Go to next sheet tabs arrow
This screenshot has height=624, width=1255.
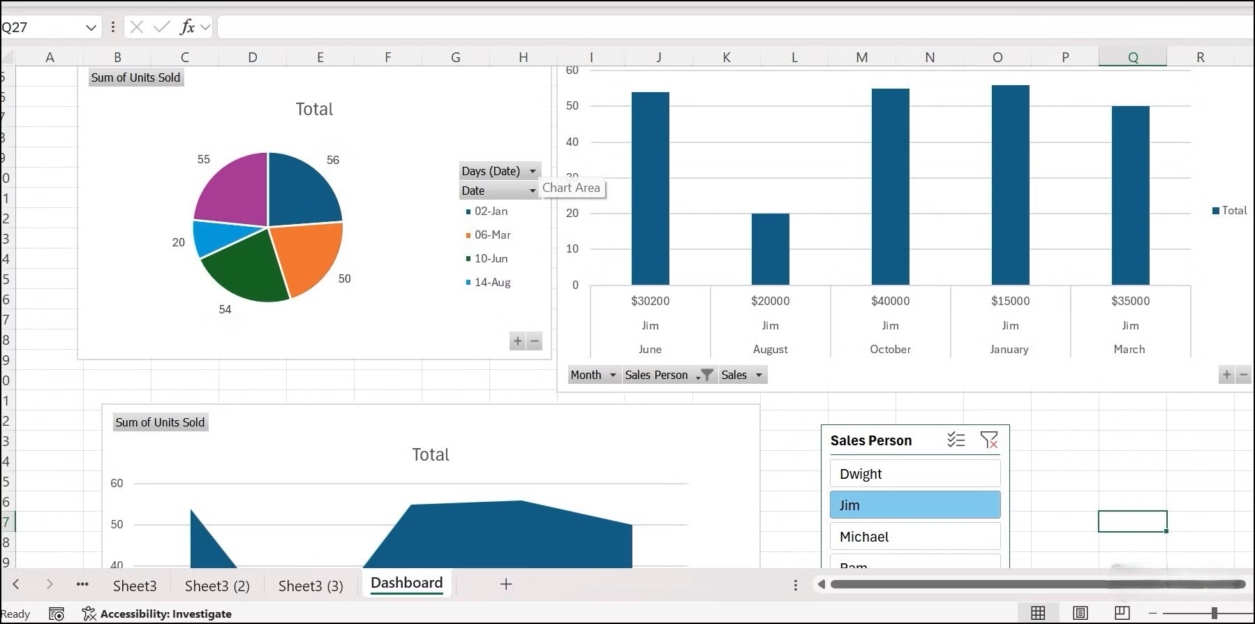point(49,584)
